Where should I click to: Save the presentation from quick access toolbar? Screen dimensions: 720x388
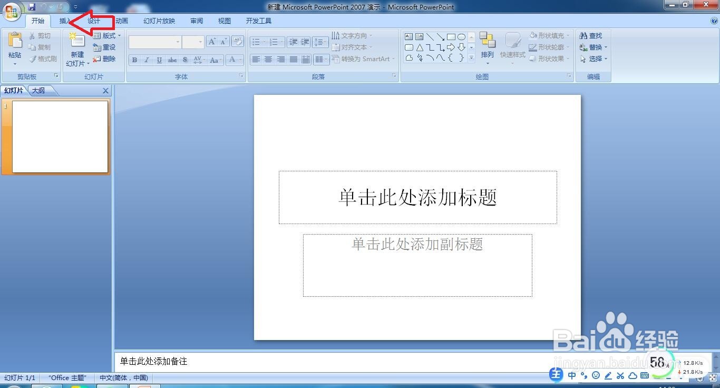click(x=32, y=7)
